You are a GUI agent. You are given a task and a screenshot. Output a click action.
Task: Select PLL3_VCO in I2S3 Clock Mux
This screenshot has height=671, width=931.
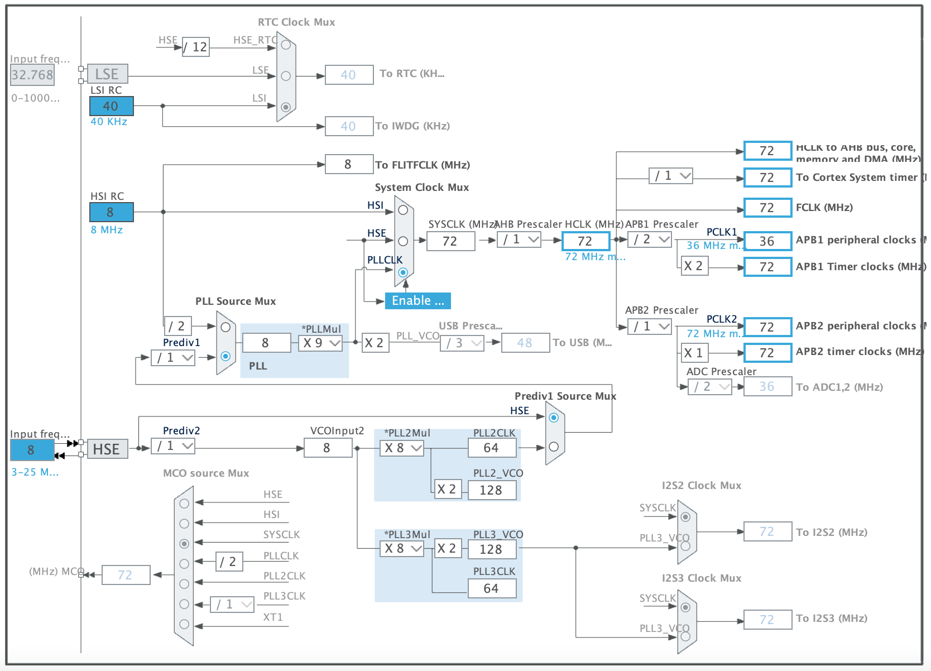tap(685, 636)
